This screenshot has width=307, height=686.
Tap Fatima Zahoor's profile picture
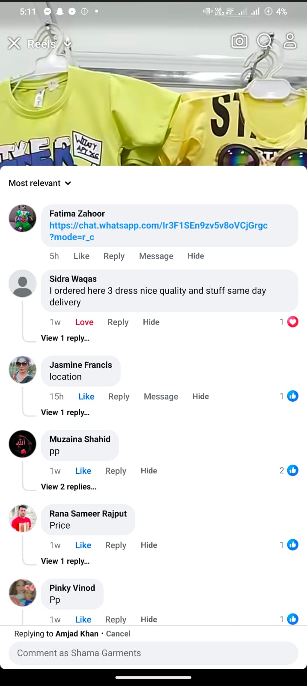[x=23, y=218]
